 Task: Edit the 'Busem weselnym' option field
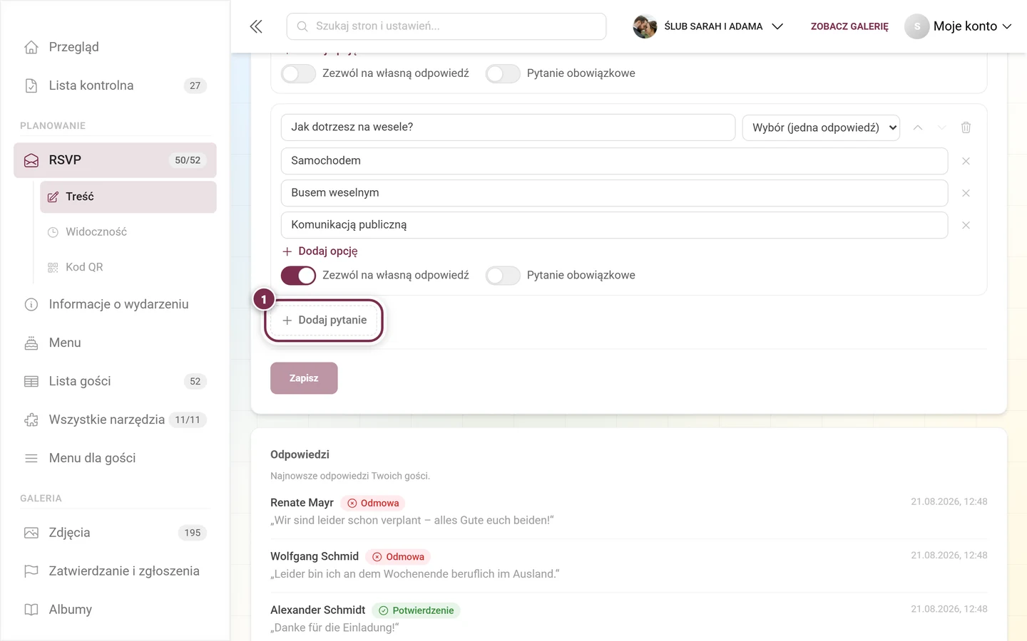click(614, 193)
